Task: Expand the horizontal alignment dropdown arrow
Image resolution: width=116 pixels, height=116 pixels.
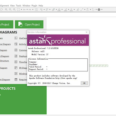Action: pyautogui.click(x=50, y=10)
